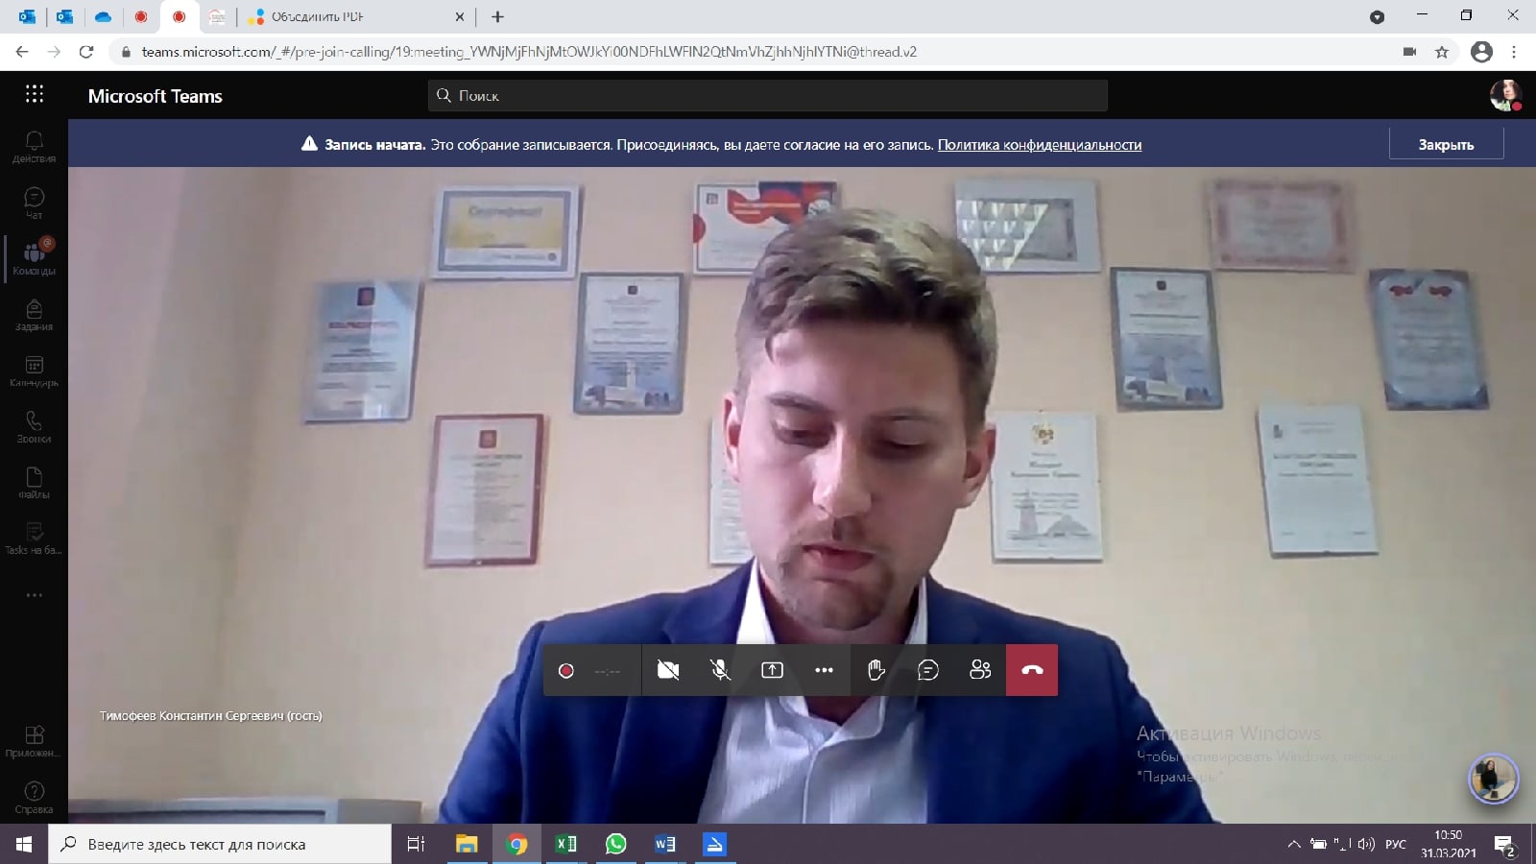
Task: Open Files in the left sidebar
Action: [x=34, y=482]
